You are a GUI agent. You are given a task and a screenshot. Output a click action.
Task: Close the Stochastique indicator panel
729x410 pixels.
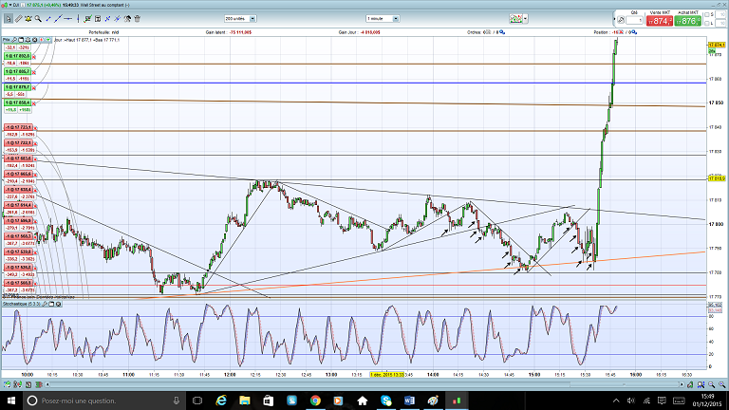[59, 304]
